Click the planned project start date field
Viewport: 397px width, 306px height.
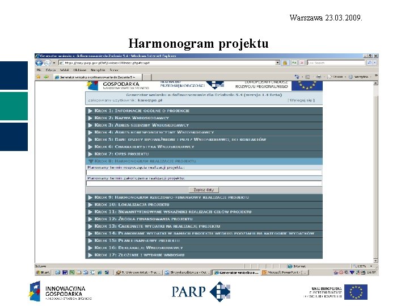pyautogui.click(x=204, y=173)
